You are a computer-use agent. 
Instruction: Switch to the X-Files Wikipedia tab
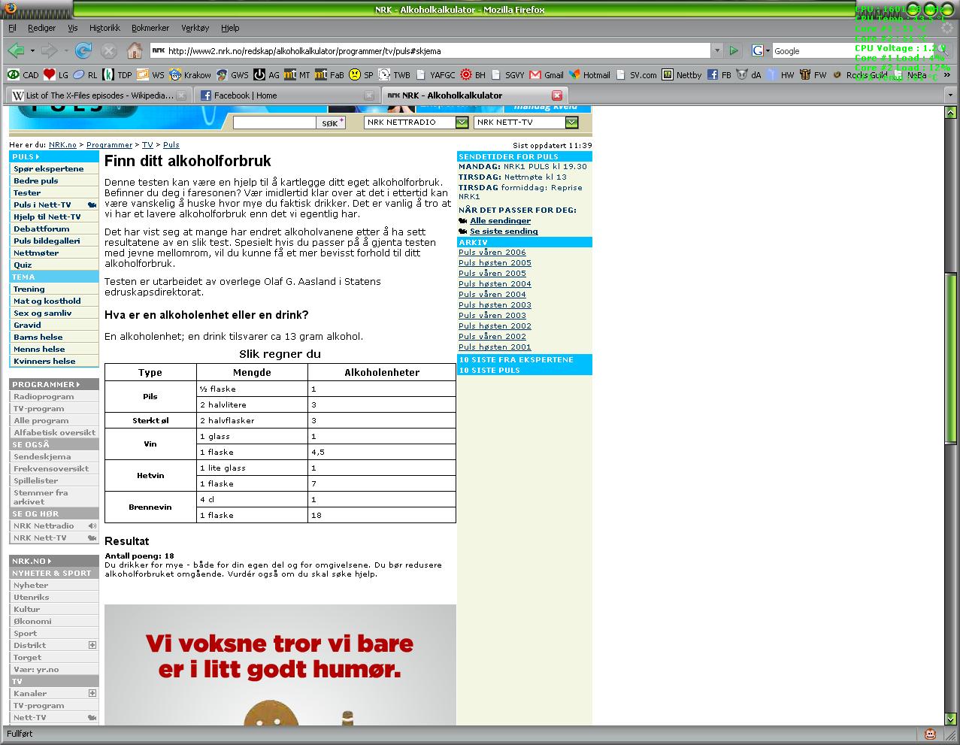point(98,95)
